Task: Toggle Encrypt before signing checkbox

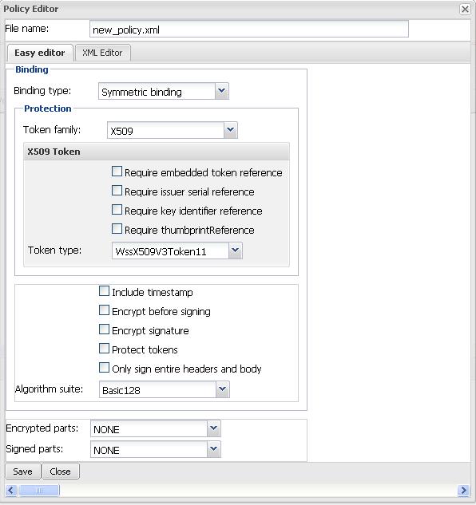Action: (x=104, y=310)
